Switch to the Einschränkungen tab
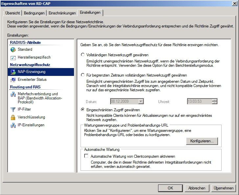Screen dimensions: 239x195 pos(62,13)
